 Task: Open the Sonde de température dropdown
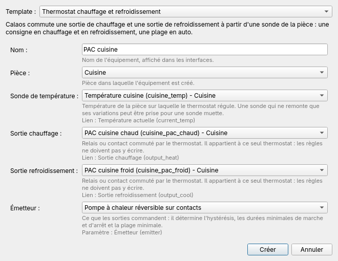pos(204,96)
